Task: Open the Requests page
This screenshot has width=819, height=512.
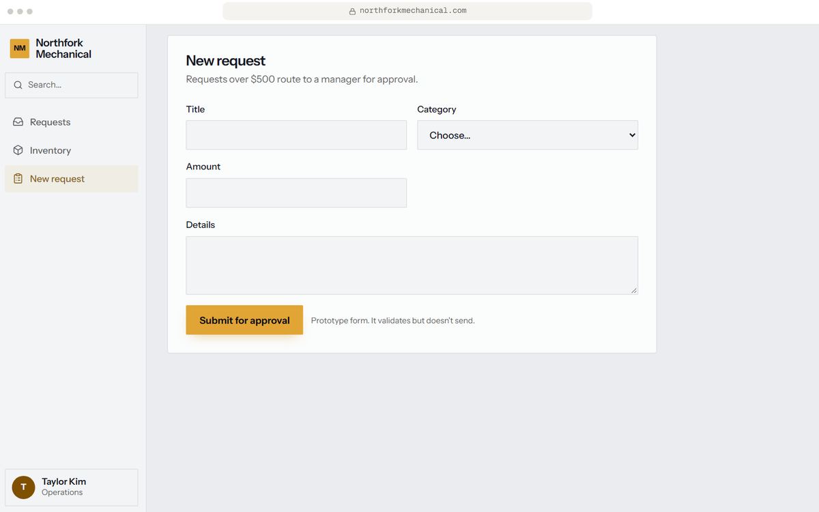Action: pos(72,122)
